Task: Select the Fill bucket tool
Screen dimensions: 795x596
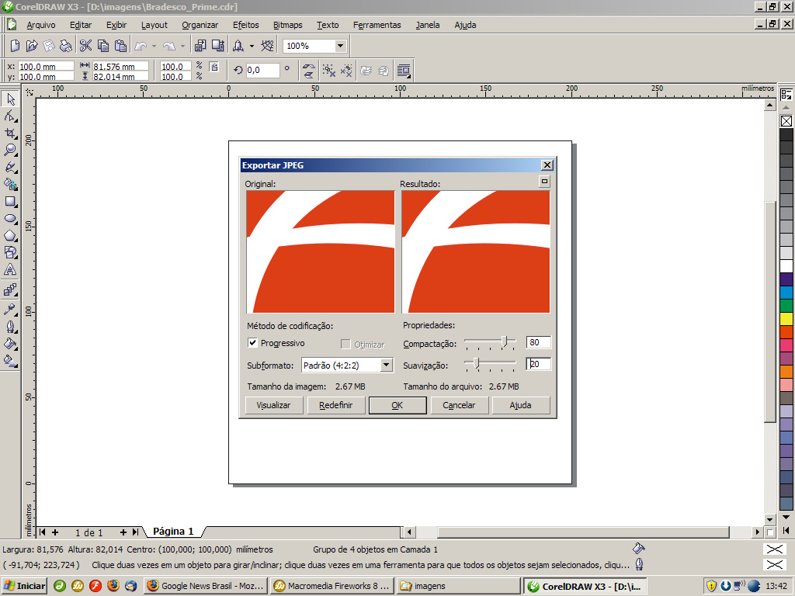Action: 10,344
